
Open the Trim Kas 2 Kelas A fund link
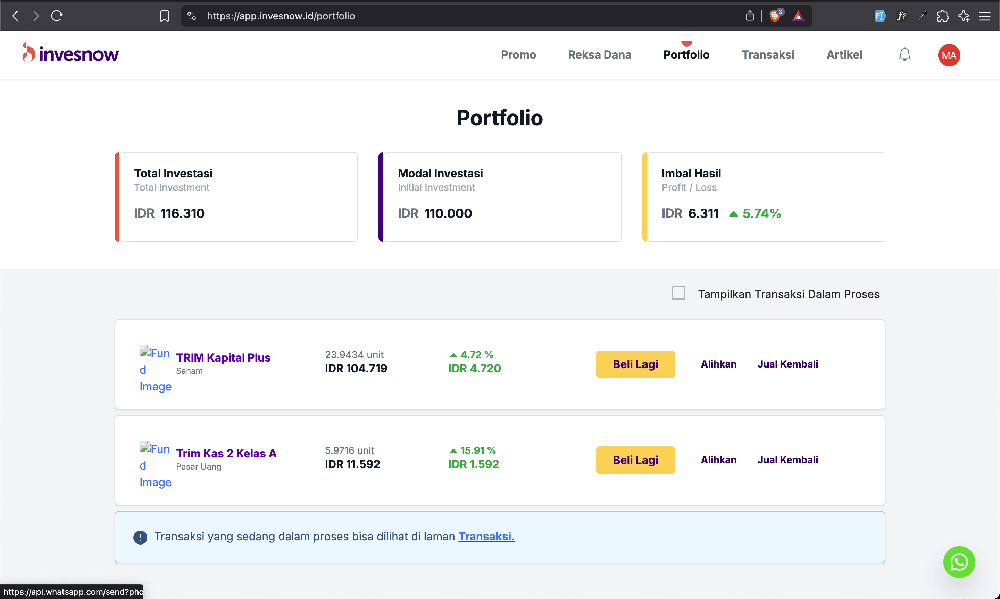pyautogui.click(x=226, y=453)
